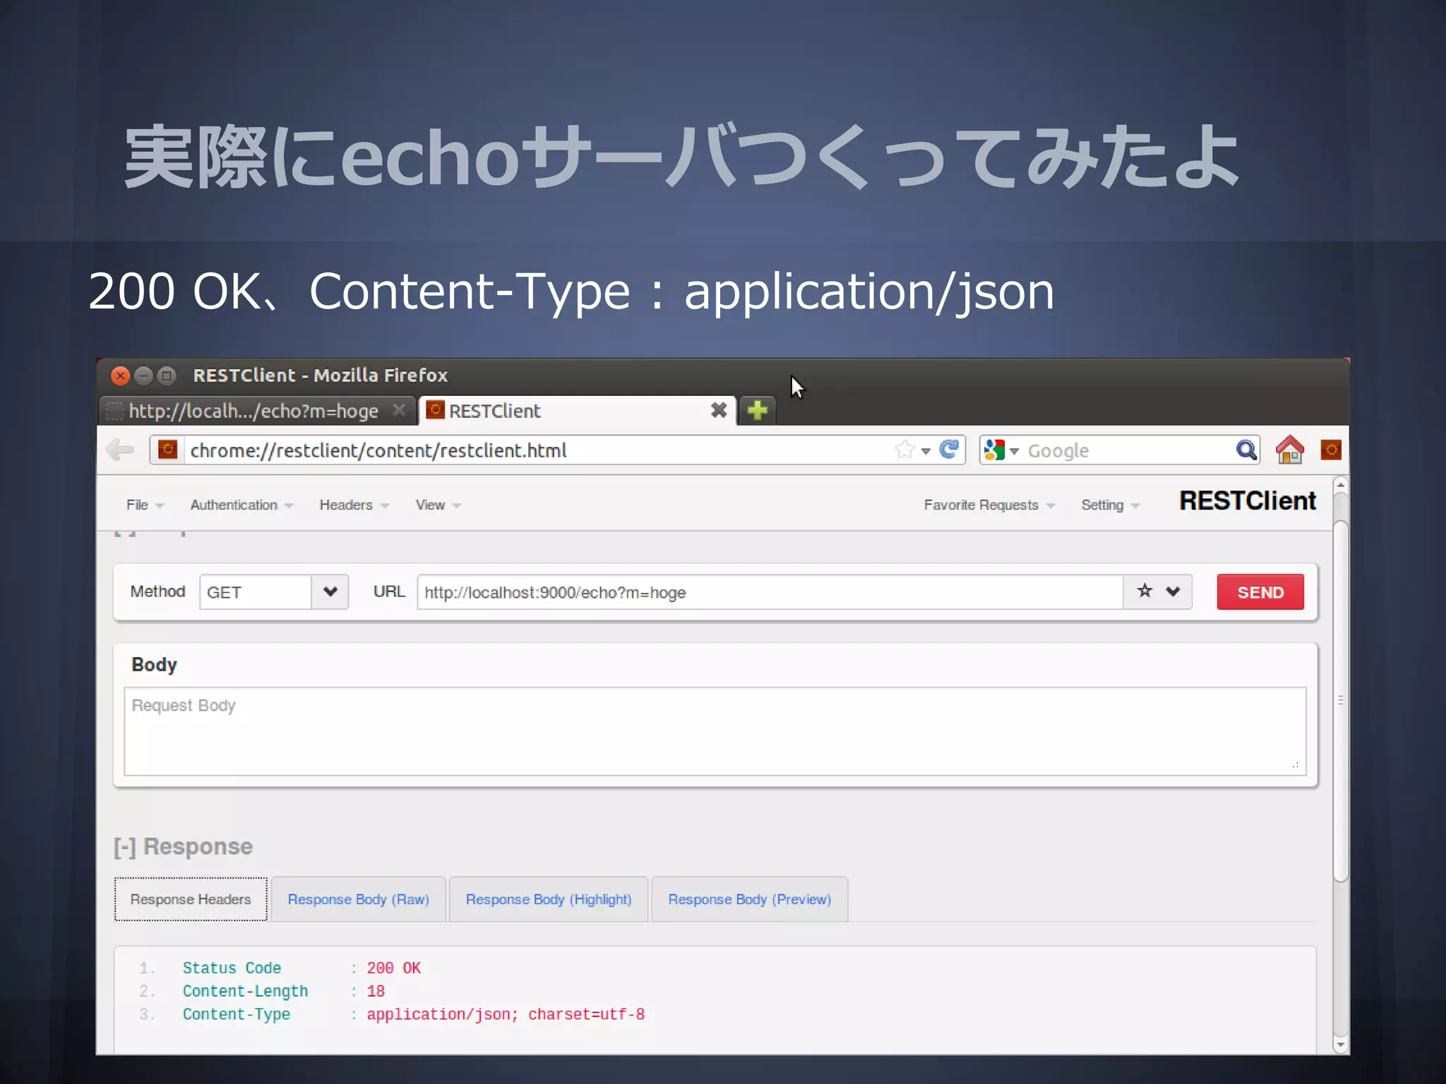
Task: Click scrollbar up arrow
Action: point(1340,486)
